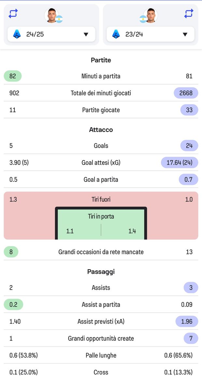Viewport: 202px width, 378px height.
Task: Click the 2668 total minutes badge
Action: point(186,93)
